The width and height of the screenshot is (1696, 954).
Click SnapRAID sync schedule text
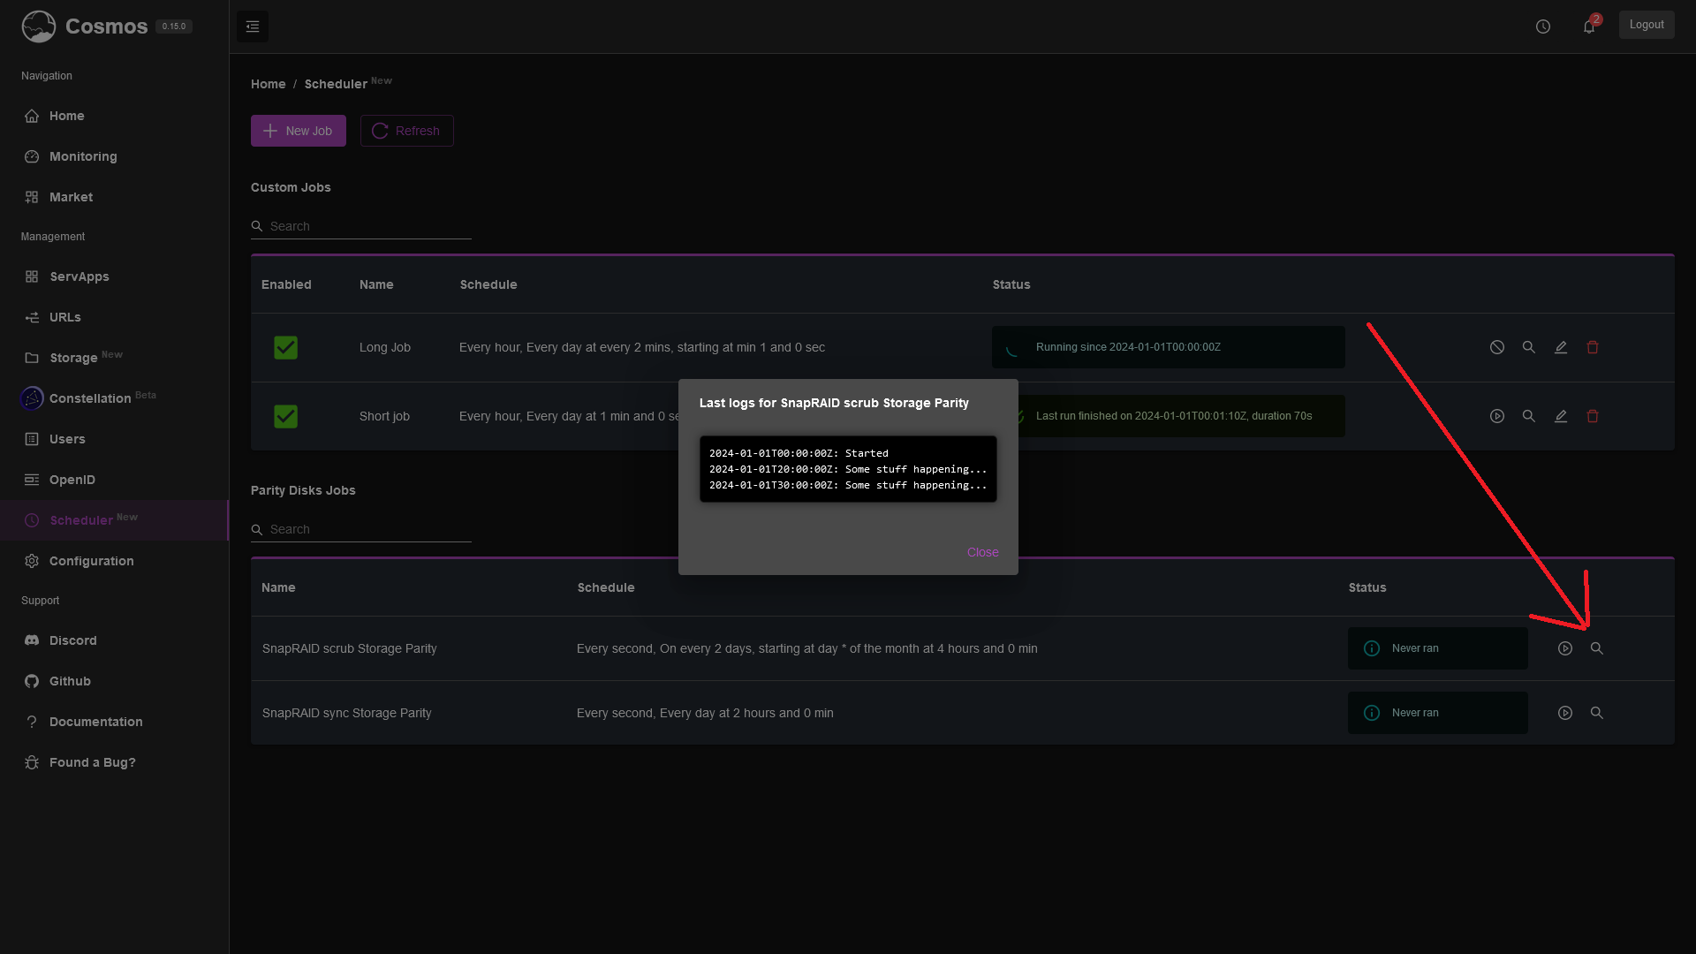[705, 713]
